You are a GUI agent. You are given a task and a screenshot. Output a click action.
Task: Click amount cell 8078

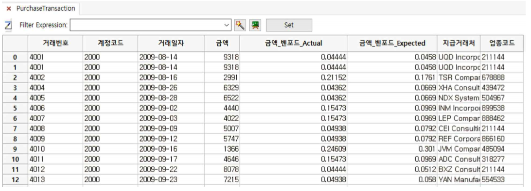[x=222, y=169]
